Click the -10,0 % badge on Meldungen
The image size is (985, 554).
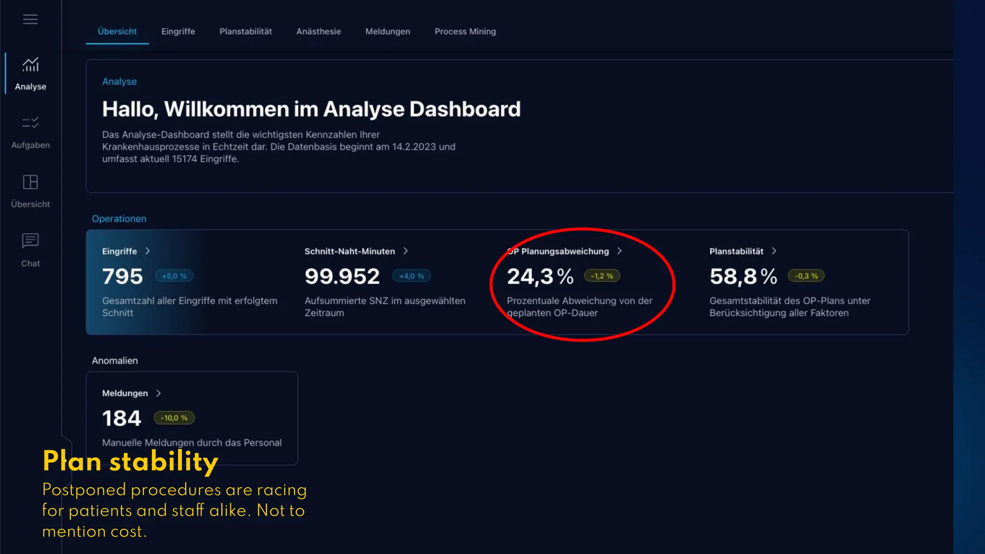click(174, 418)
